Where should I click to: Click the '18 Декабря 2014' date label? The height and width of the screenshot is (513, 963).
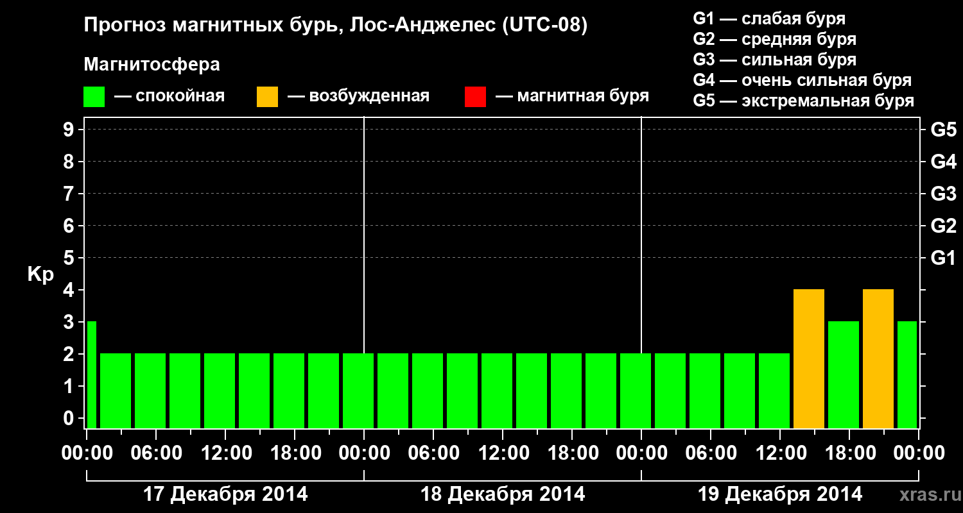click(503, 494)
